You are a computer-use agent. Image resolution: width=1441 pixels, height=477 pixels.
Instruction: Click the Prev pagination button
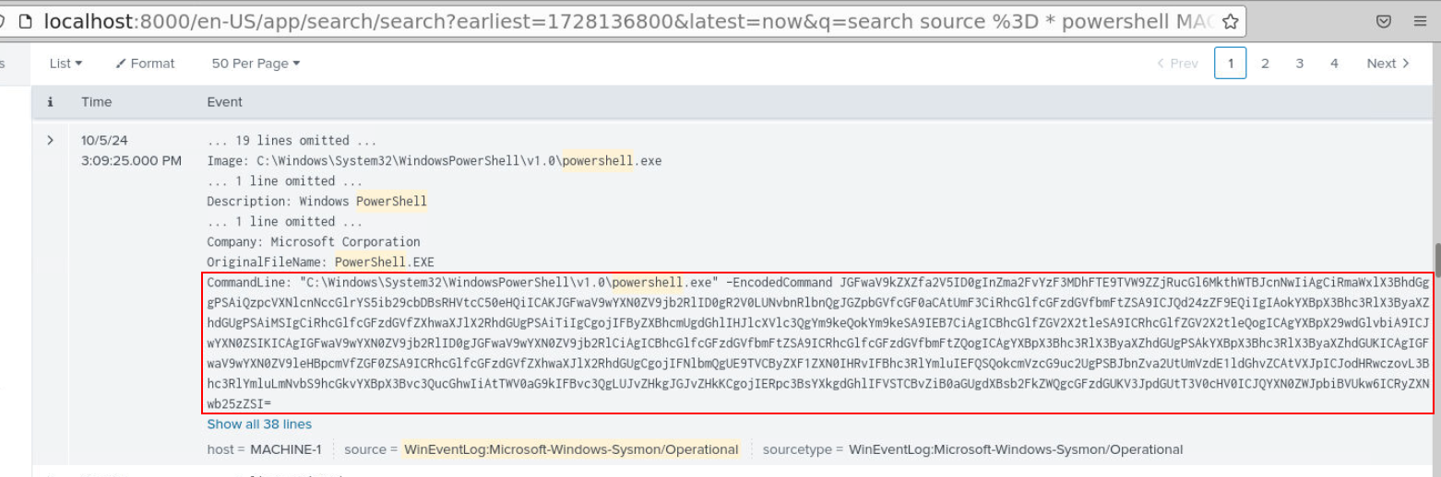tap(1177, 64)
